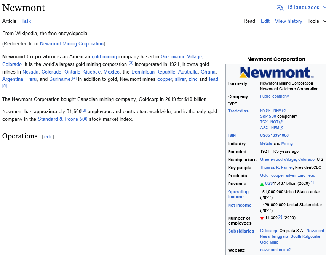Viewport: 326px width, 255px height.
Task: Open the ASX exchange link
Action: coord(264,128)
